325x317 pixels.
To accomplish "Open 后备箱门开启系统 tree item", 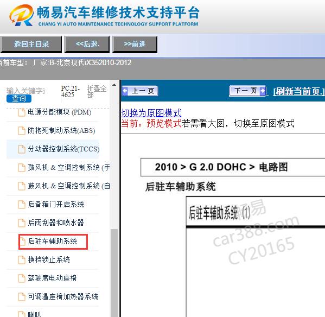I will tap(56, 204).
